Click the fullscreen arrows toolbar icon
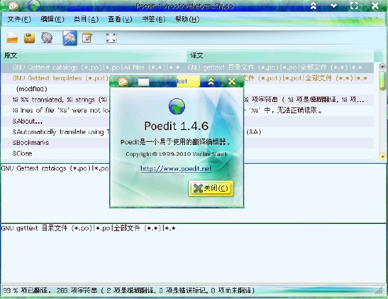Screen dimensions: 388x299 pos(111,38)
